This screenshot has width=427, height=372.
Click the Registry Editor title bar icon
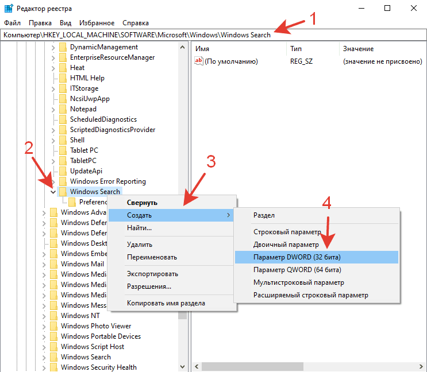pos(9,9)
